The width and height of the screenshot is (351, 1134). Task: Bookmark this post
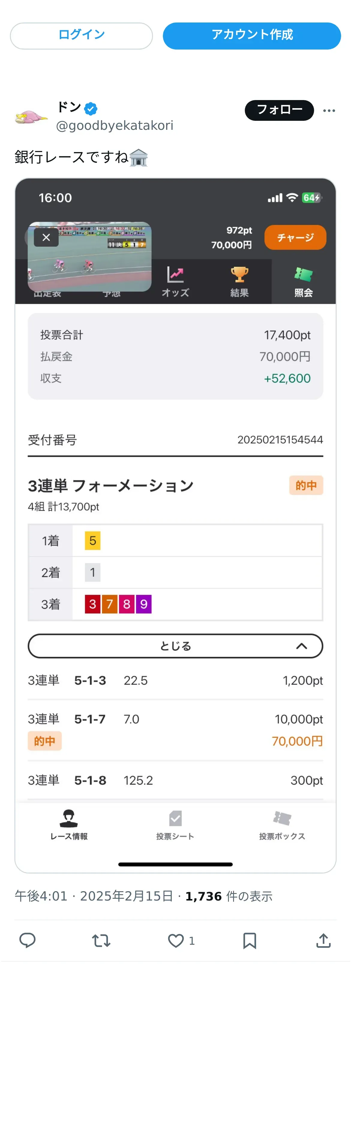click(250, 940)
